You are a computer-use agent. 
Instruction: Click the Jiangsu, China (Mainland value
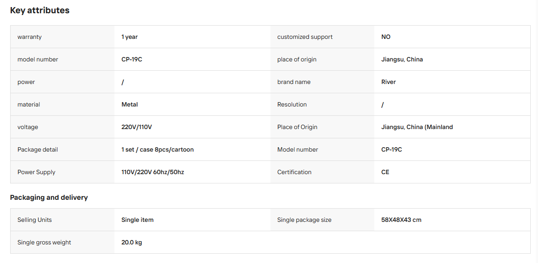tap(417, 127)
